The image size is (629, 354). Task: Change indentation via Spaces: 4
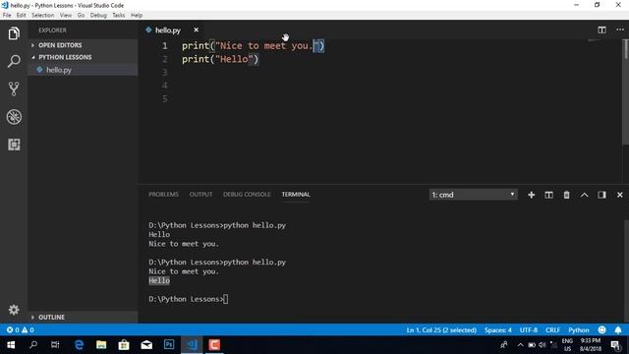[498, 330]
